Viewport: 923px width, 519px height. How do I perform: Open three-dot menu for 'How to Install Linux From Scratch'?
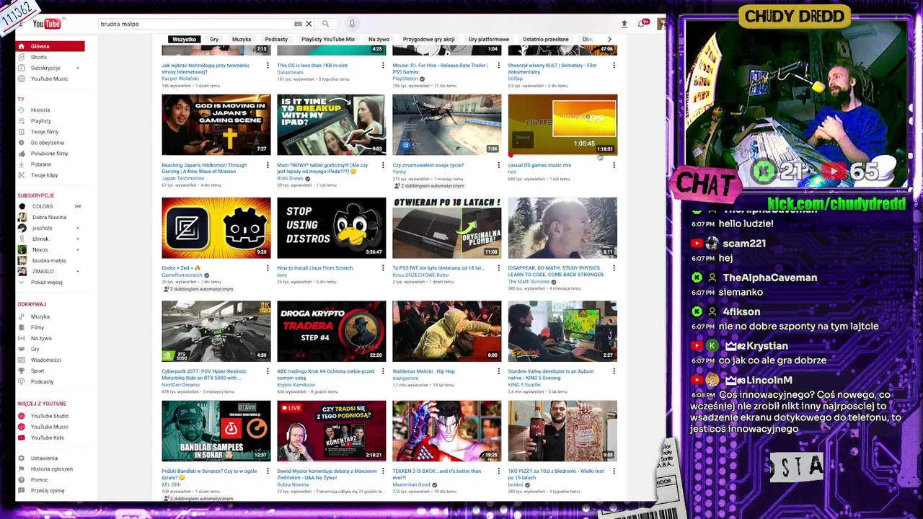(x=383, y=268)
